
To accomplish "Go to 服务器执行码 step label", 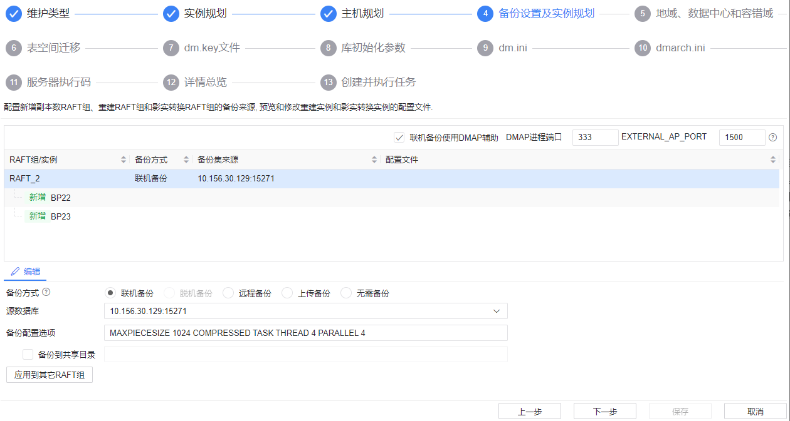I will (59, 83).
